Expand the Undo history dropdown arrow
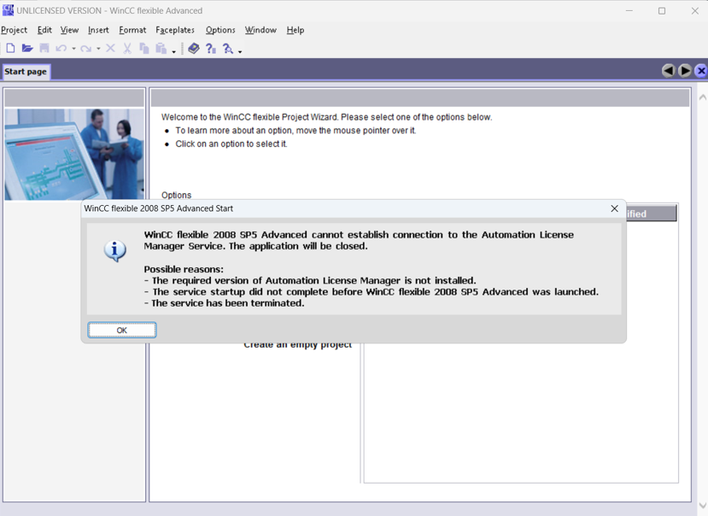Viewport: 708px width, 516px height. coord(73,50)
